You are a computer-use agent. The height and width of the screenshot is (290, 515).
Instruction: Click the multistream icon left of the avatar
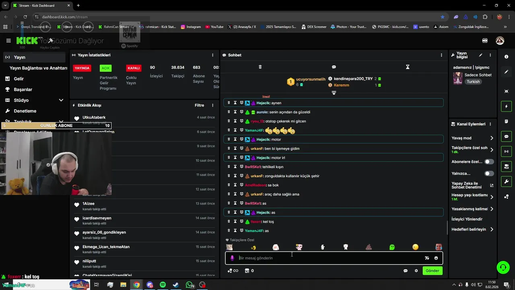click(x=485, y=41)
